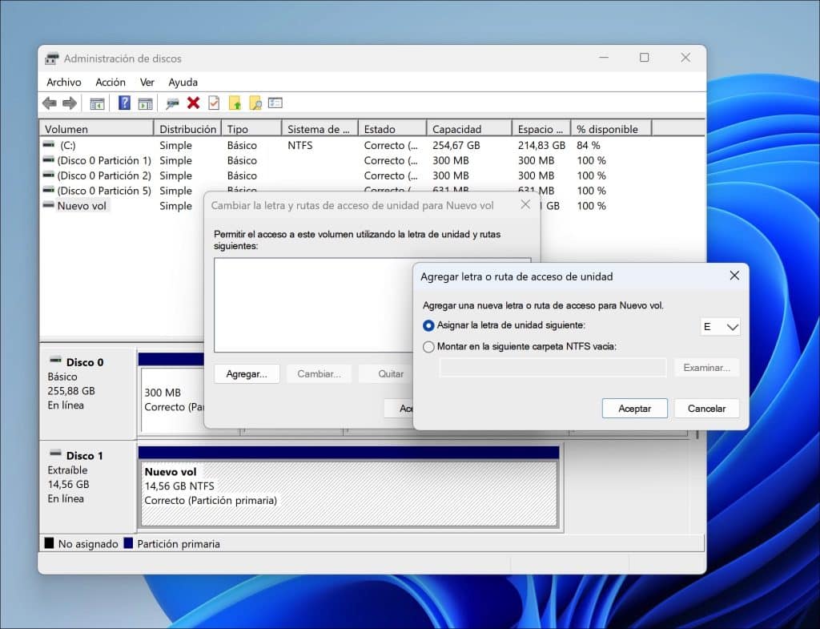The height and width of the screenshot is (629, 820).
Task: Sort by the Volumen column header
Action: click(96, 129)
